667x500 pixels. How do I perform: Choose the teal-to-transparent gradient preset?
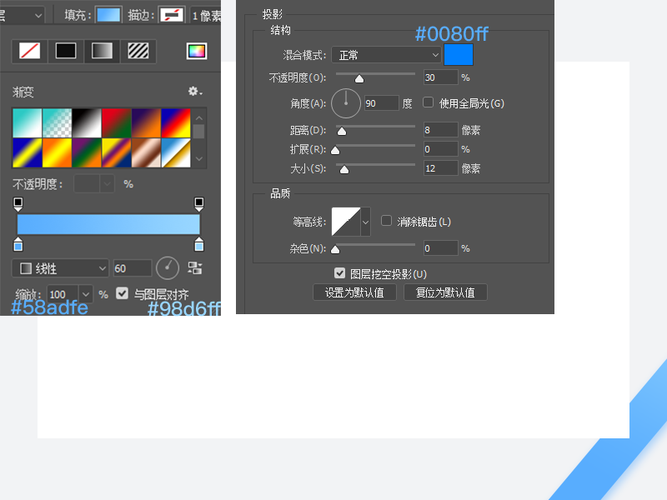(57, 122)
